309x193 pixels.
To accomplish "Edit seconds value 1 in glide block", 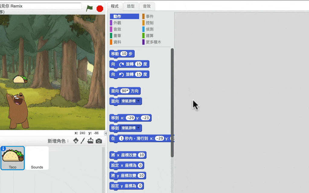I will [121, 138].
